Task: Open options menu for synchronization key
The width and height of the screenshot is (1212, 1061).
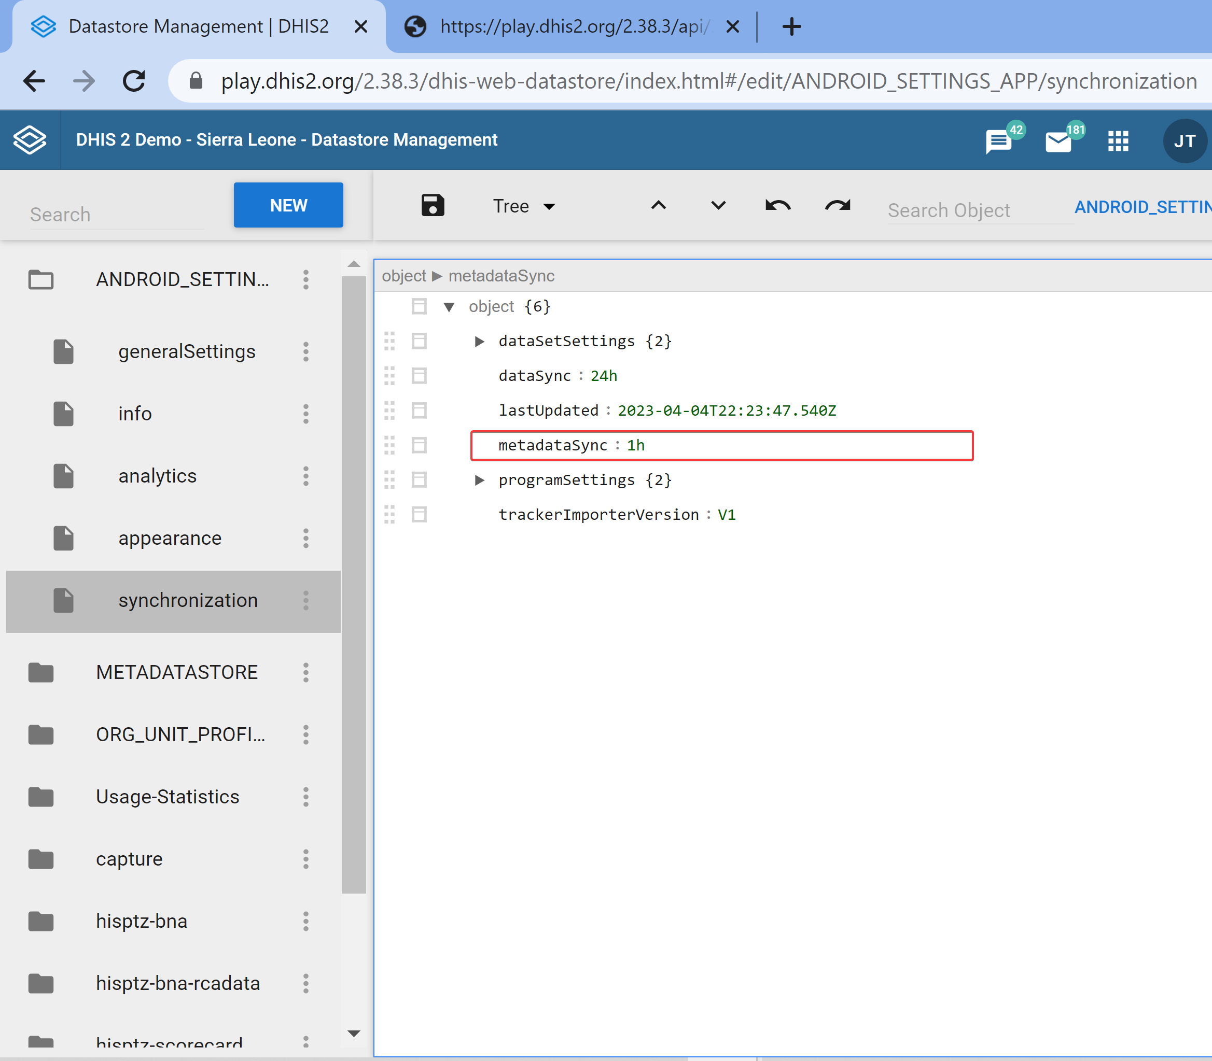Action: [x=305, y=600]
